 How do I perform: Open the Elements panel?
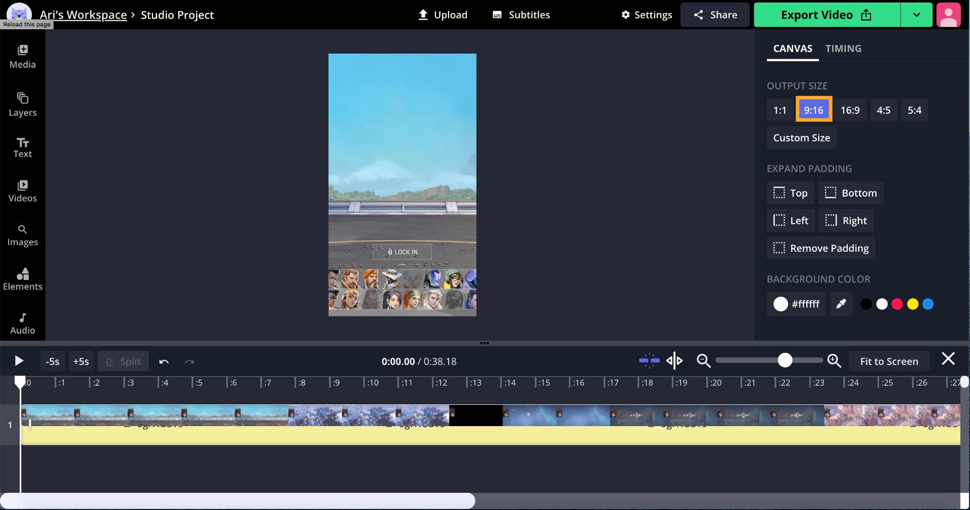pyautogui.click(x=23, y=279)
